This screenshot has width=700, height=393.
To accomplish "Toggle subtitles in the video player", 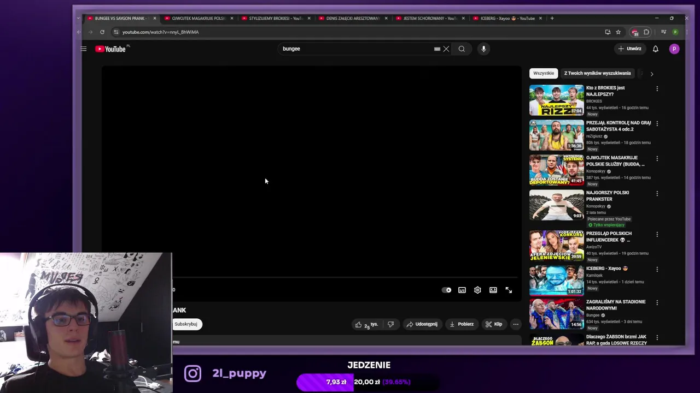I will (462, 290).
